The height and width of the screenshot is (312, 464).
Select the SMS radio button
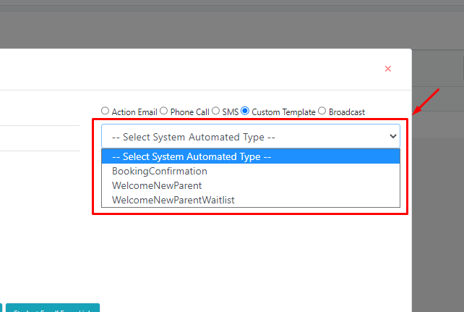(x=215, y=111)
